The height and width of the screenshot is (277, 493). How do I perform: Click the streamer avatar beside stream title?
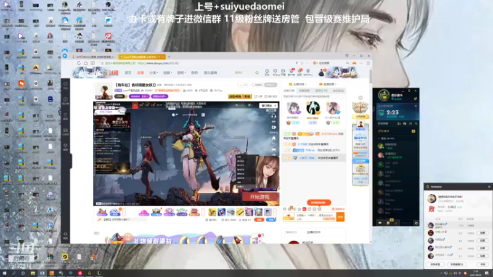104,90
